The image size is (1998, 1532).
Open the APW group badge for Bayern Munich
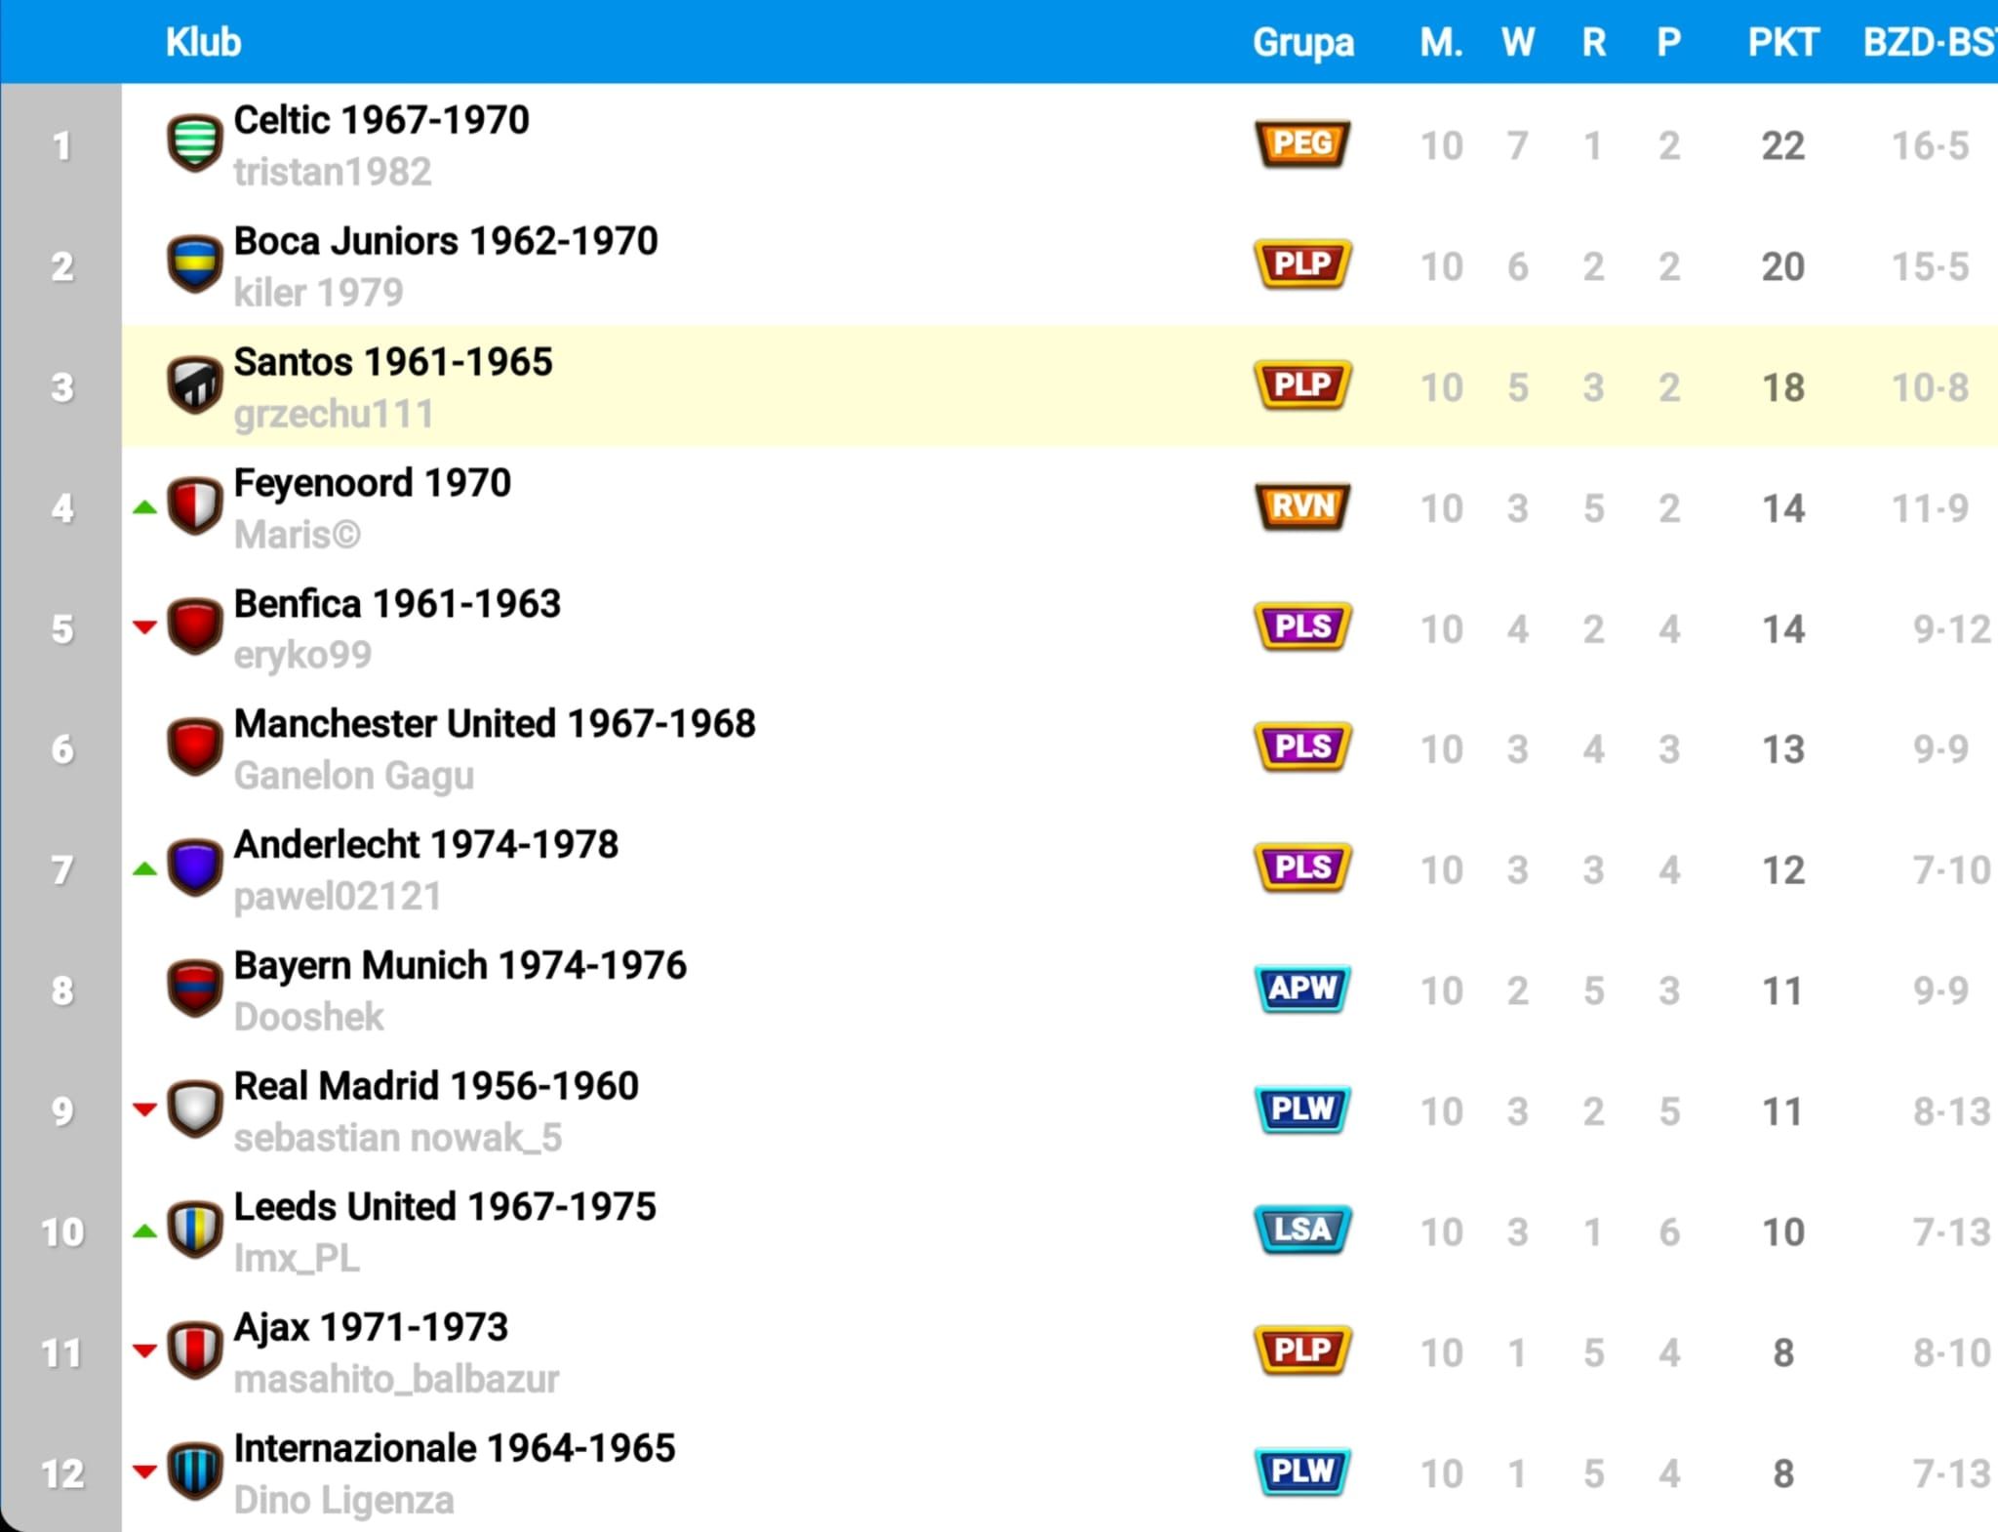[x=1302, y=988]
